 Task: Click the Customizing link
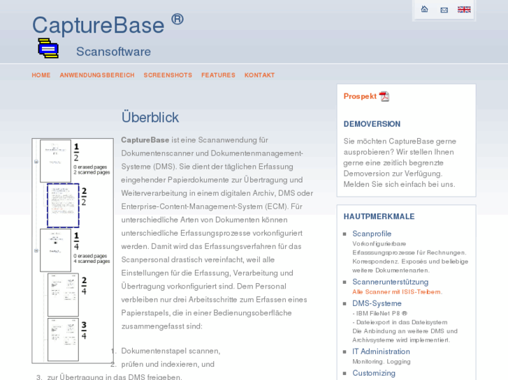(x=374, y=373)
